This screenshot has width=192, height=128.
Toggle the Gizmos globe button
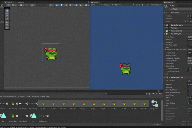pyautogui.click(x=86, y=5)
